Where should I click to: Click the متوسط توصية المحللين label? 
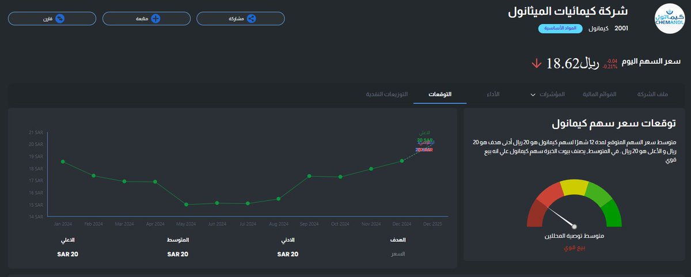point(574,236)
